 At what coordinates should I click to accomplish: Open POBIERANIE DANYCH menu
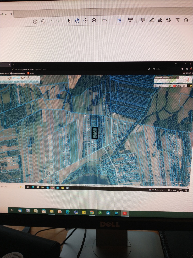21,82
